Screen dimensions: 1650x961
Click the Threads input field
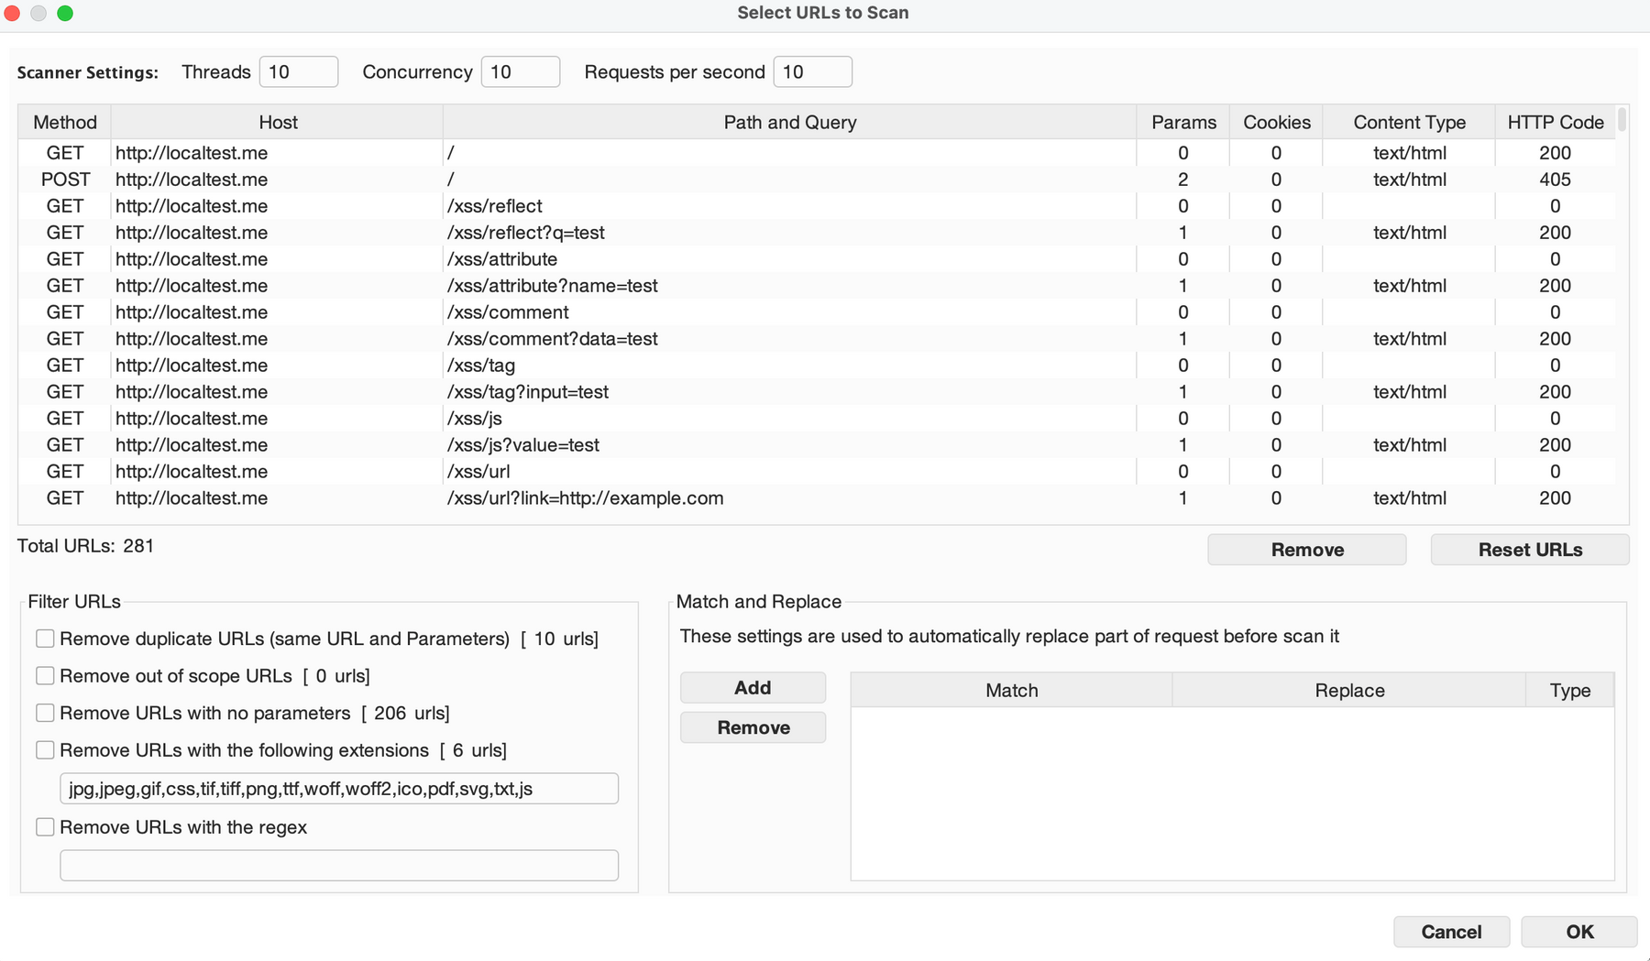[298, 72]
